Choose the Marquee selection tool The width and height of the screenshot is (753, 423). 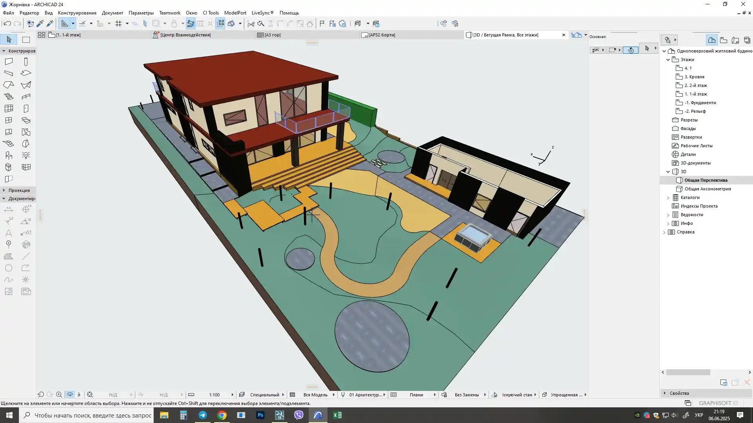point(26,40)
